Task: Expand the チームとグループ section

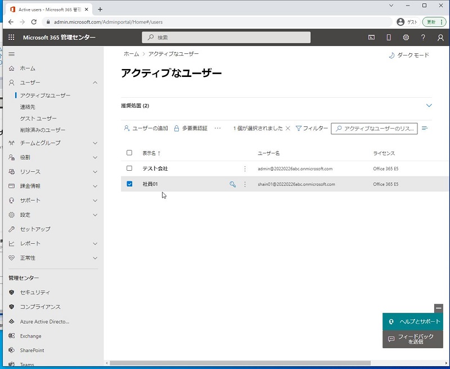Action: click(x=95, y=143)
